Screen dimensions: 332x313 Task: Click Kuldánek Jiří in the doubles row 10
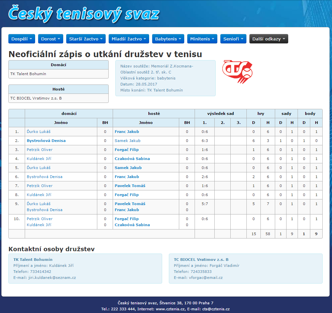click(39, 225)
